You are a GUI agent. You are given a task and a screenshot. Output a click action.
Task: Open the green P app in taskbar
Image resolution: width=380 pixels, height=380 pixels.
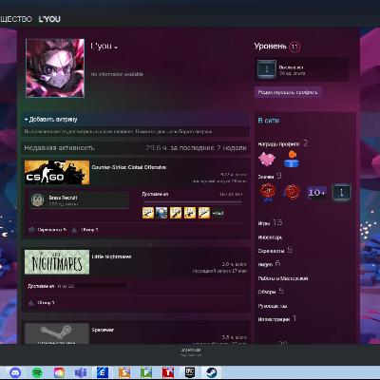[146, 372]
